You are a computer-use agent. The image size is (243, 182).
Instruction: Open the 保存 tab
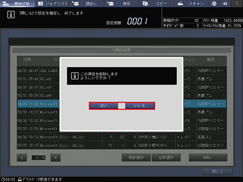[122, 3]
